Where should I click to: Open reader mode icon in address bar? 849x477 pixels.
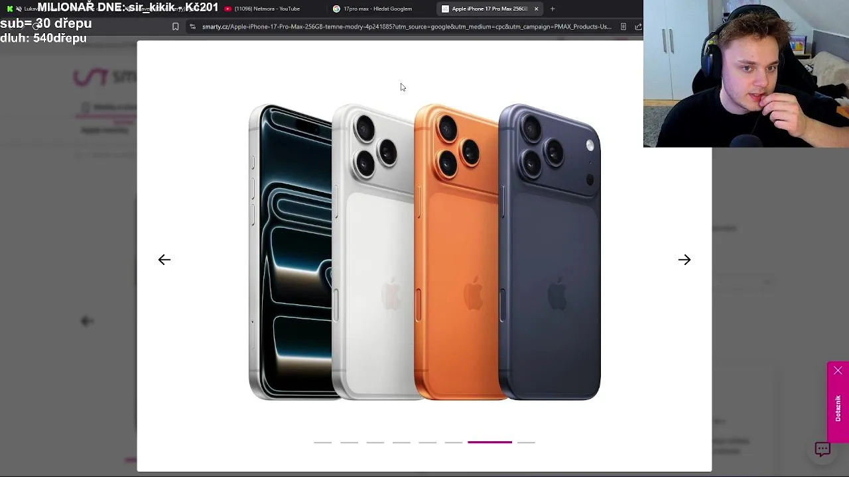pos(623,26)
